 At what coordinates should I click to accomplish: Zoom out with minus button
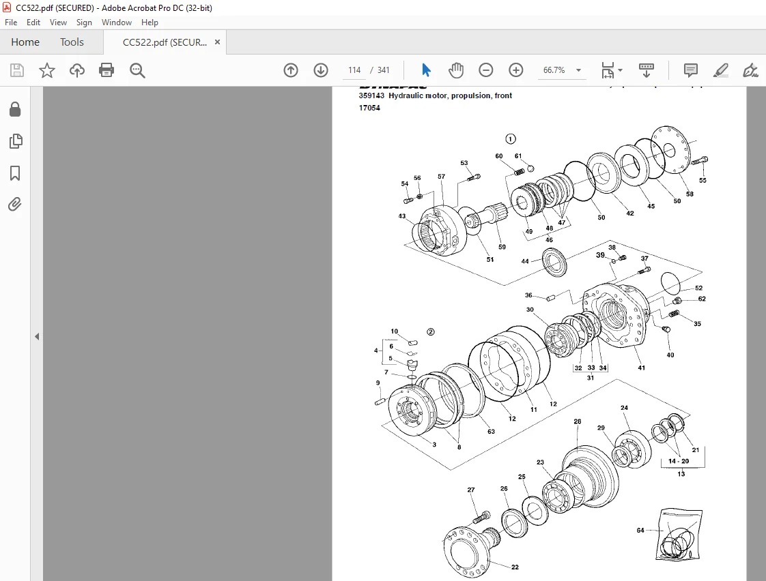pos(485,70)
